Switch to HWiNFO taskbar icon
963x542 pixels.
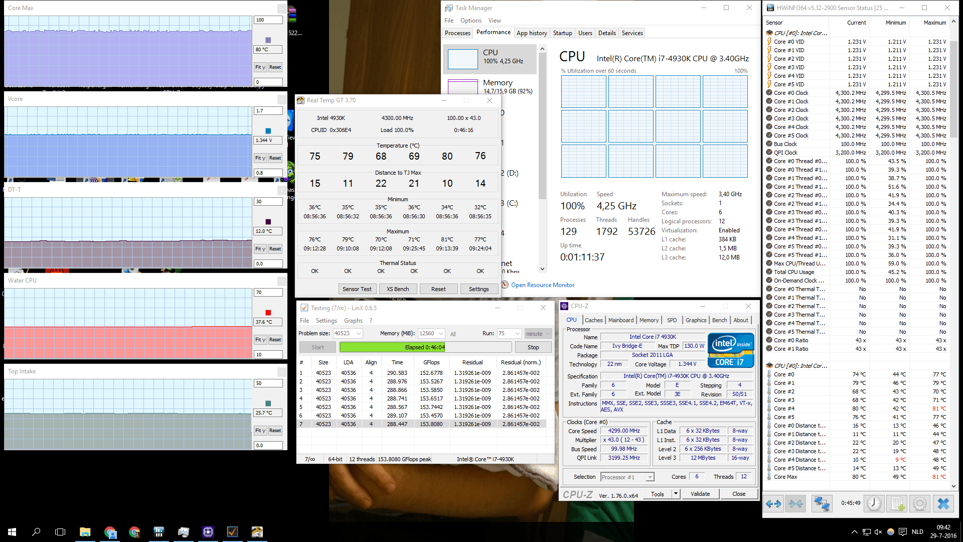[x=159, y=532]
